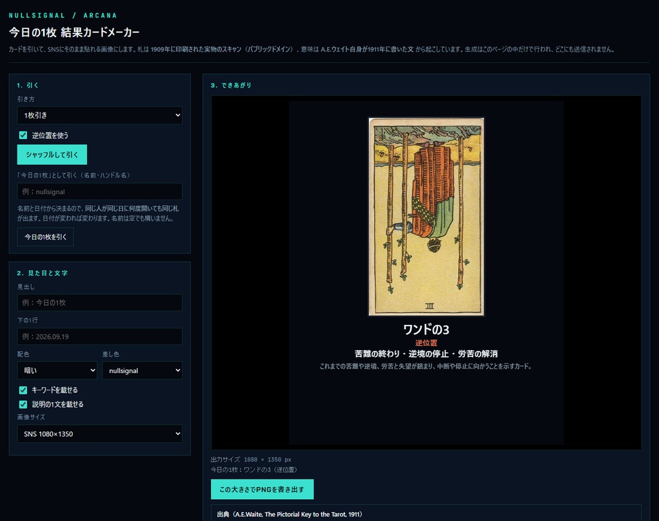Click the description sentence starting これまでの苦難や逆境

pos(426,367)
